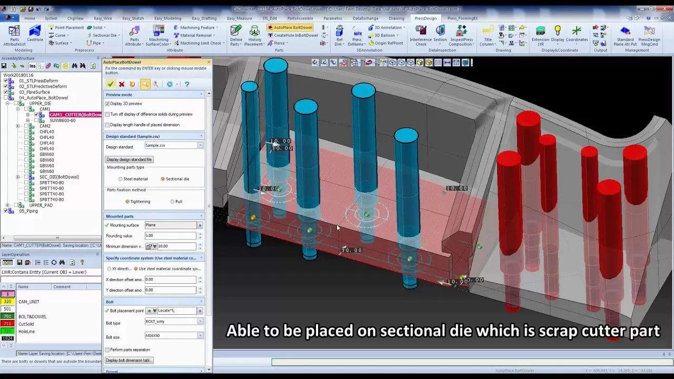Choose the Pull fixation method
674x379 pixels.
pyautogui.click(x=172, y=202)
